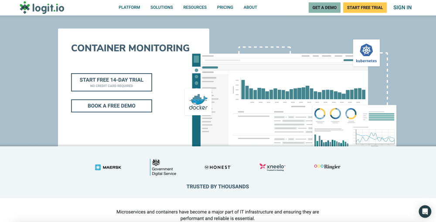
Task: Click the logit.io logo
Action: (42, 7)
